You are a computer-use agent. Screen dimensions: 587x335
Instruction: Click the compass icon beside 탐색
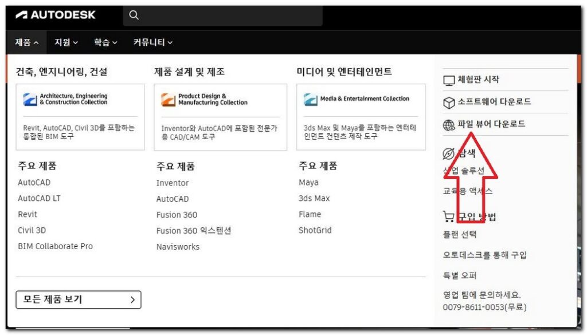448,153
